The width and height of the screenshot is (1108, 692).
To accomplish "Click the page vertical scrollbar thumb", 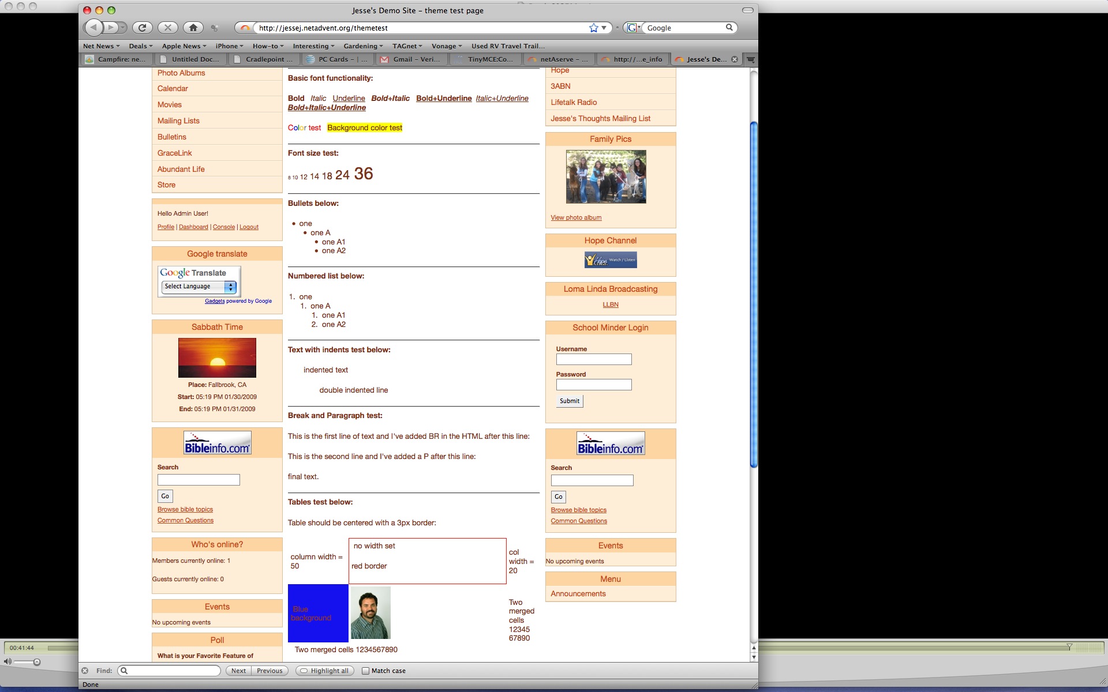I will (x=753, y=294).
